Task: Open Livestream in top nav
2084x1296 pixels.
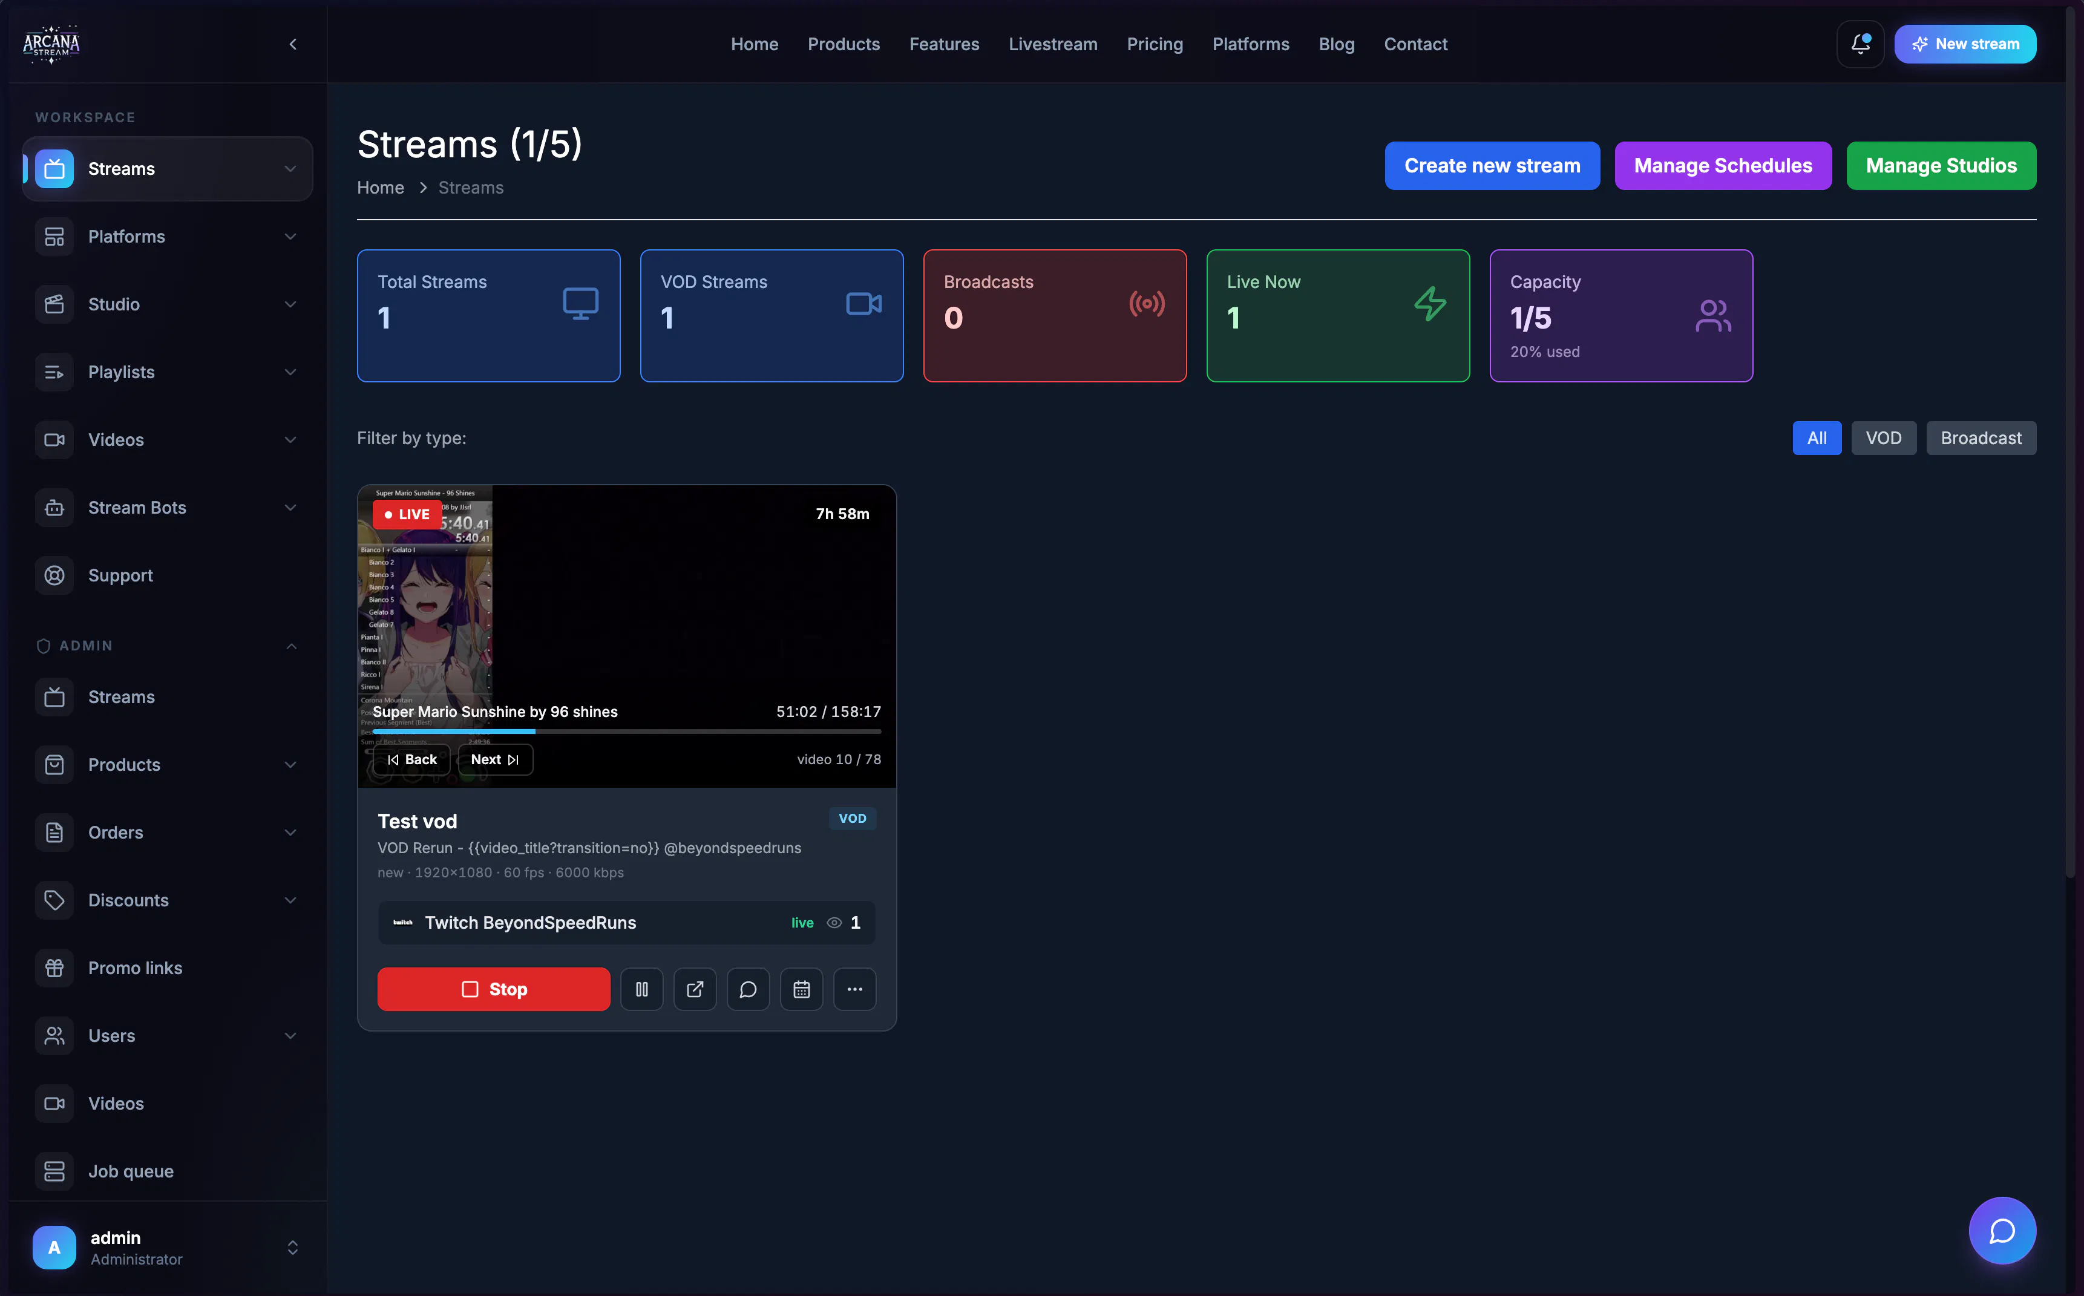Action: pyautogui.click(x=1052, y=44)
